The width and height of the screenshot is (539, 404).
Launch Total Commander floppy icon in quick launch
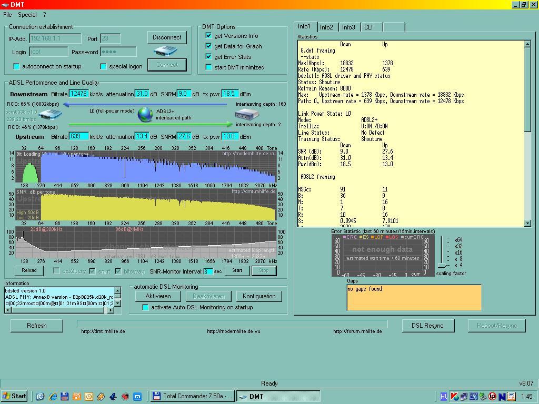coord(65,396)
